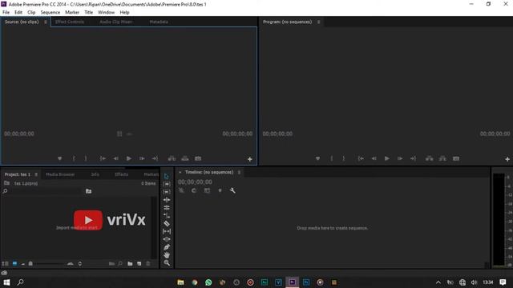
Task: Select the Track Select Backward tool
Action: [x=167, y=192]
